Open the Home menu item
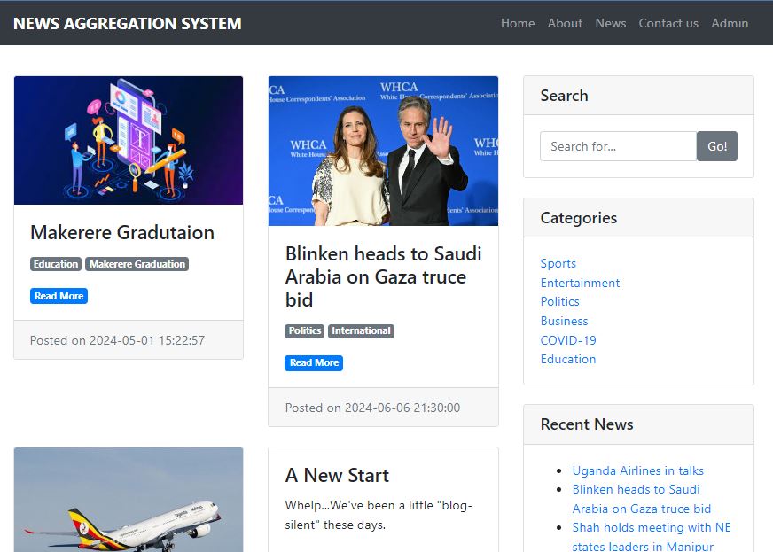 coord(518,23)
